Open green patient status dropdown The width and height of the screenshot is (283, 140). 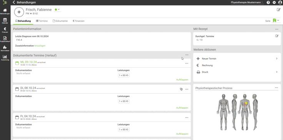click(x=57, y=10)
